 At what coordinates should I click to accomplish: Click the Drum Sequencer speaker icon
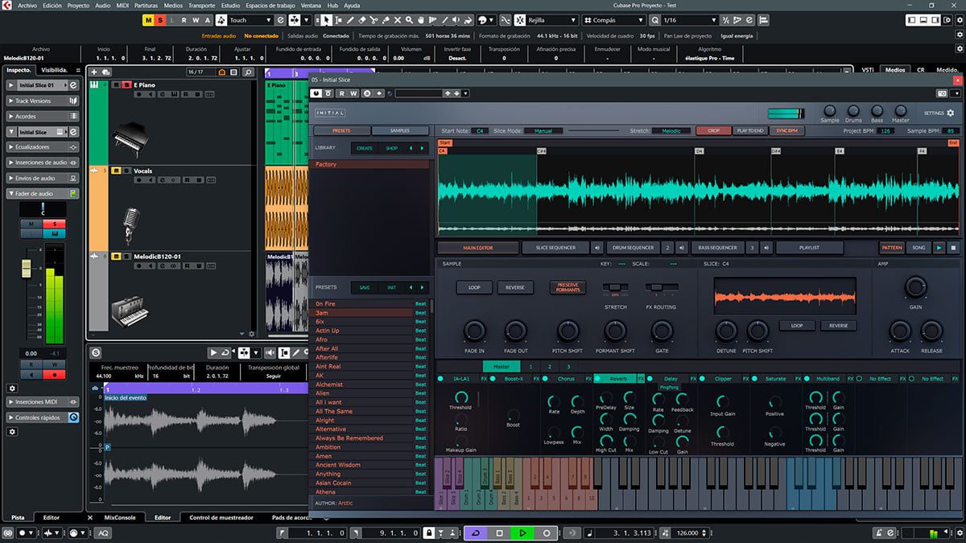[x=681, y=248]
